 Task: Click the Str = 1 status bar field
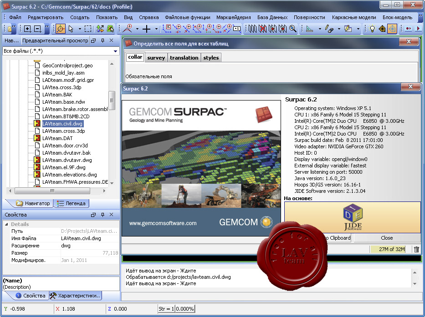(x=166, y=309)
